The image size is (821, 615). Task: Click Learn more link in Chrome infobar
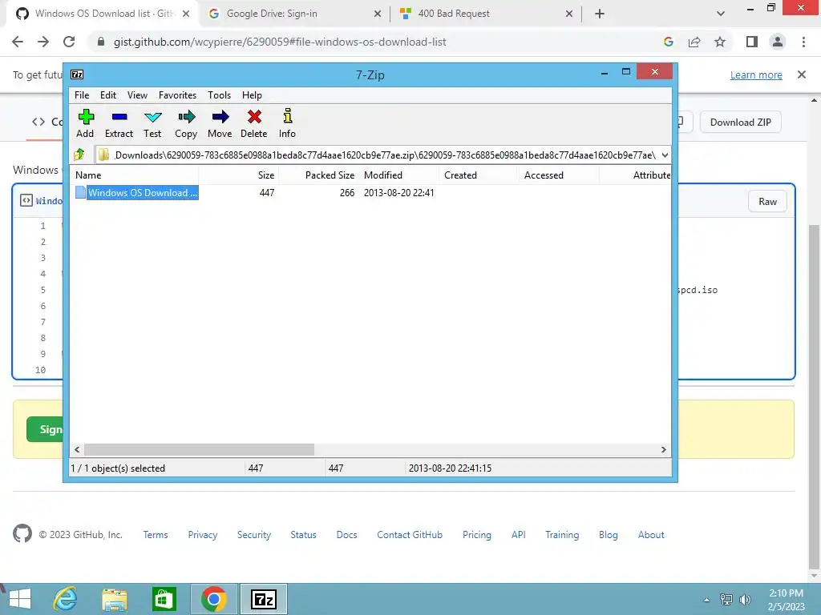(756, 74)
